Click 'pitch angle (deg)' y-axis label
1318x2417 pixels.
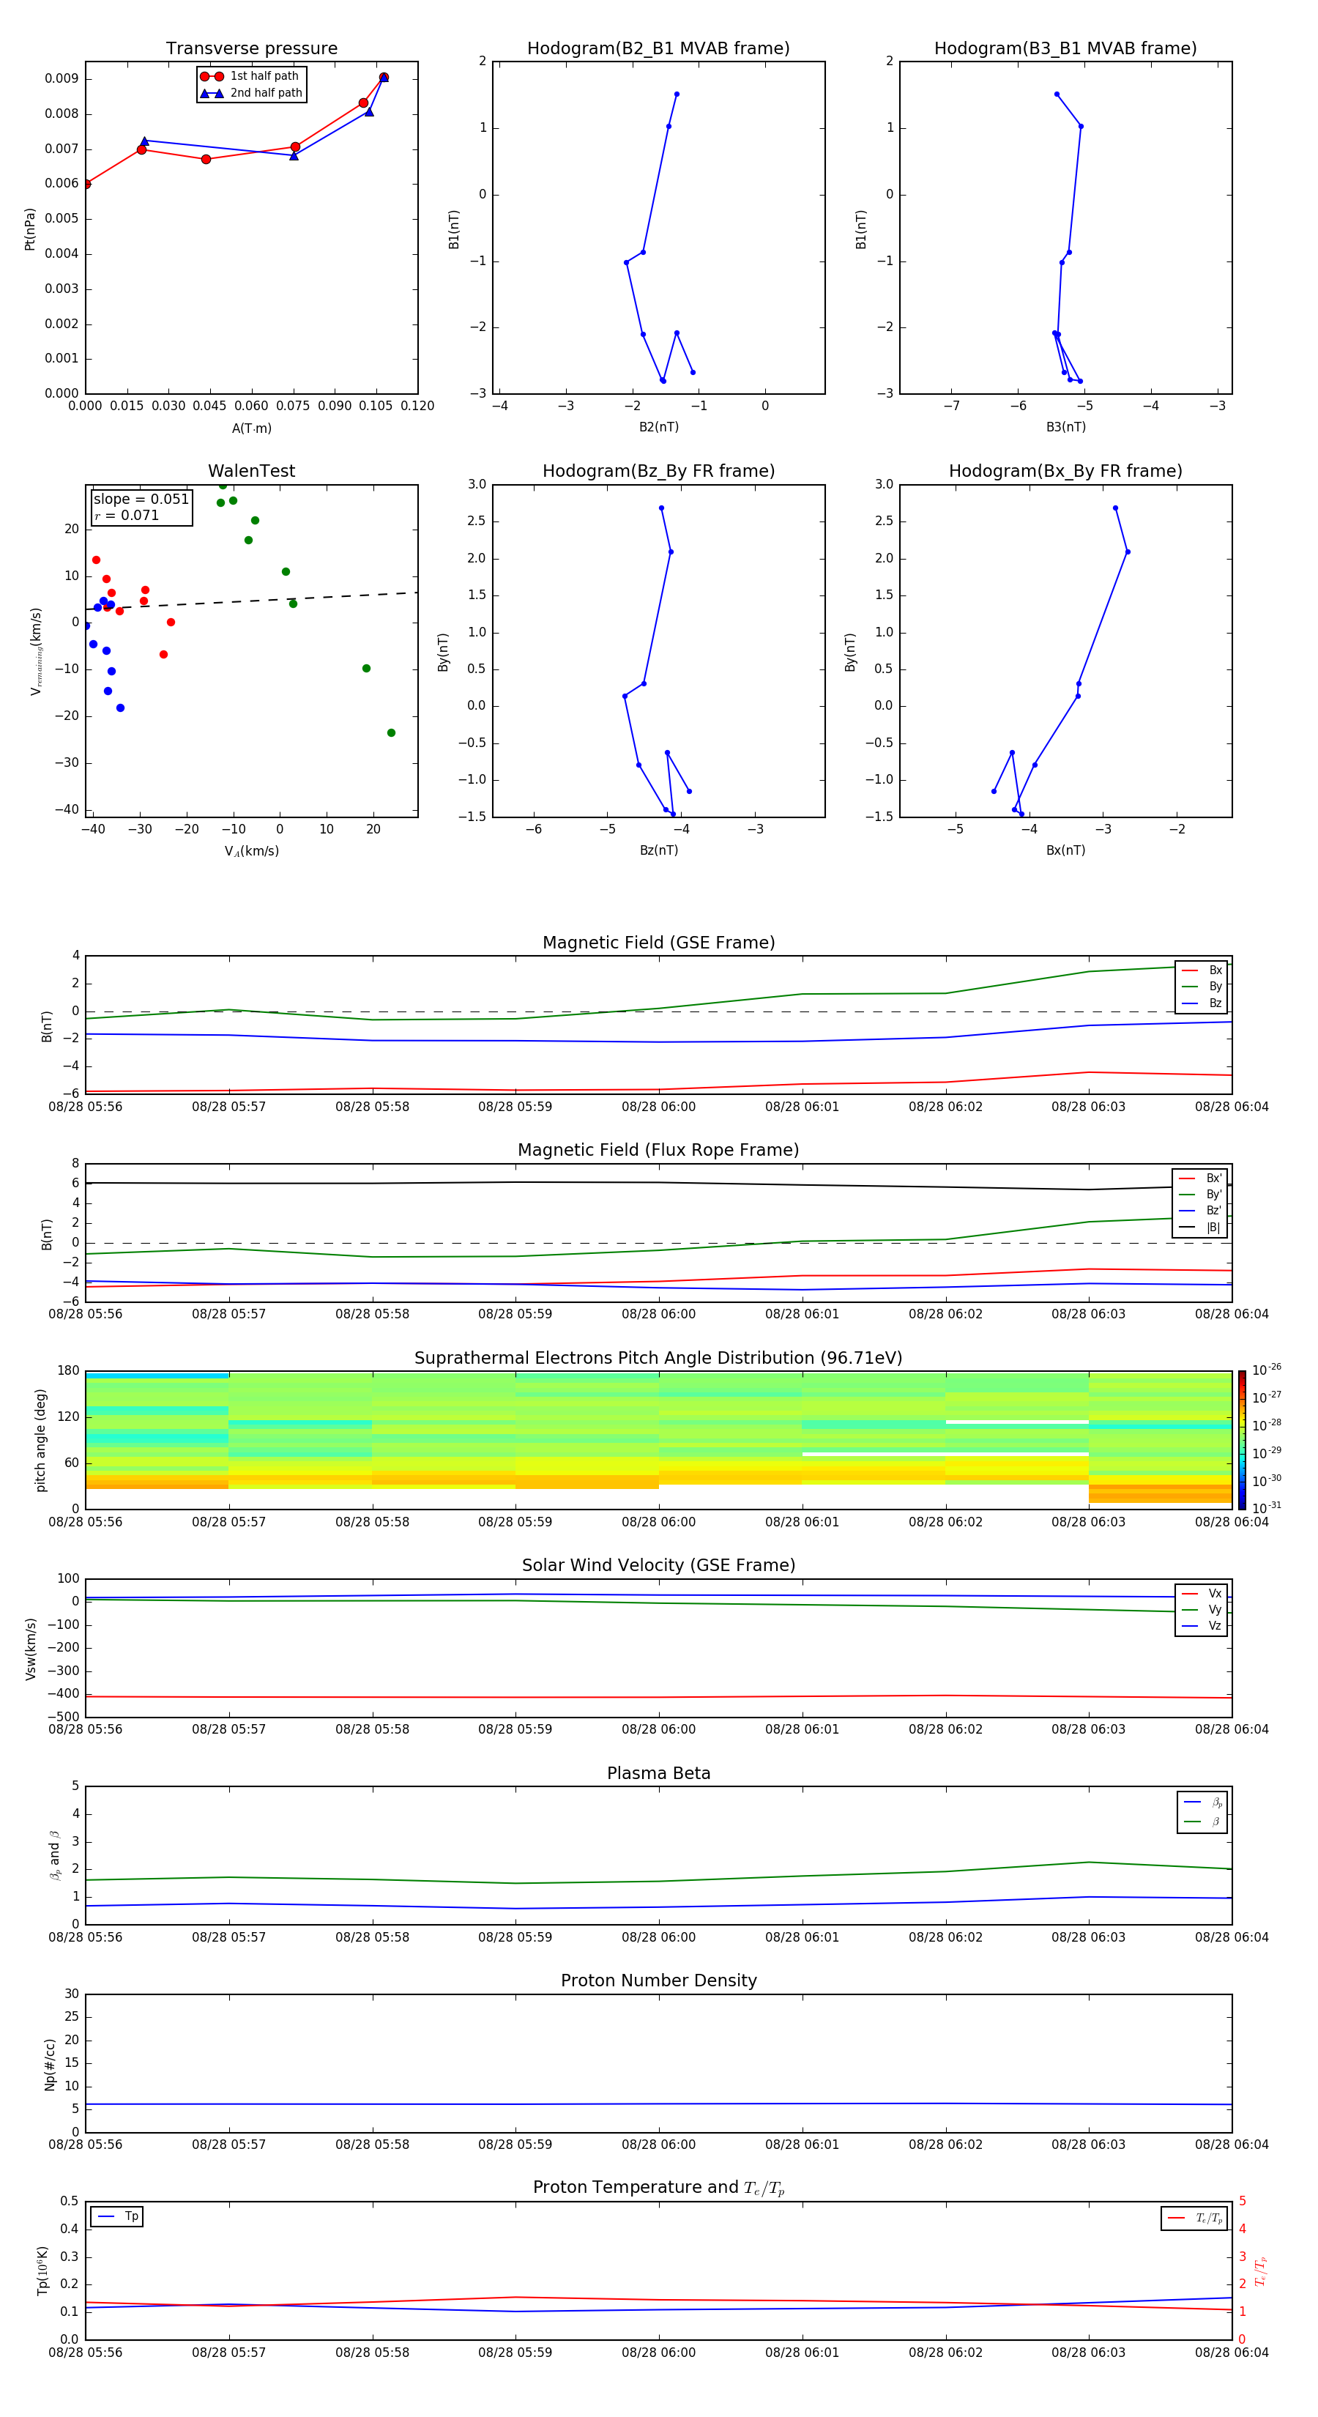[x=40, y=1440]
